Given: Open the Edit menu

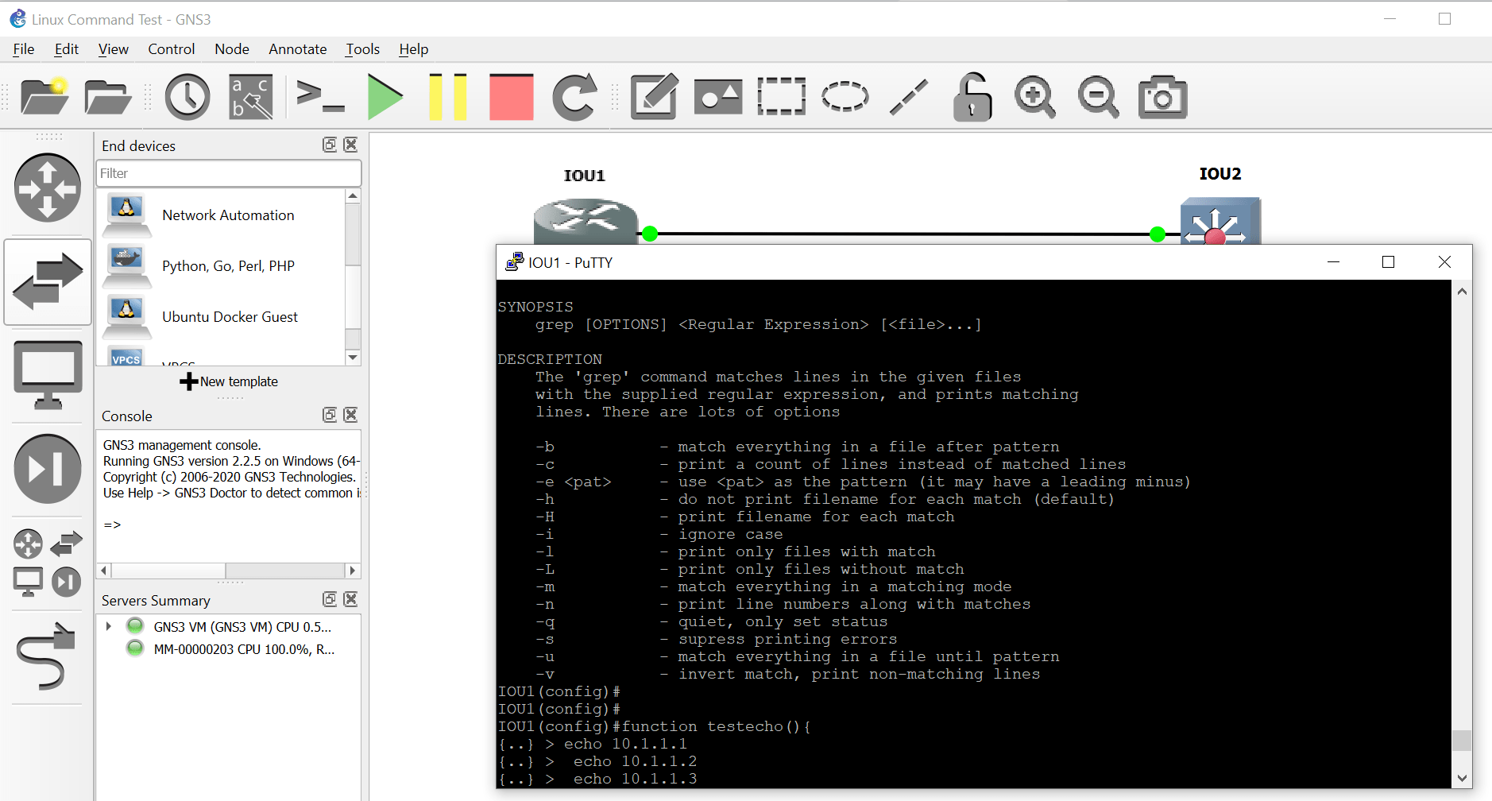Looking at the screenshot, I should tap(67, 49).
